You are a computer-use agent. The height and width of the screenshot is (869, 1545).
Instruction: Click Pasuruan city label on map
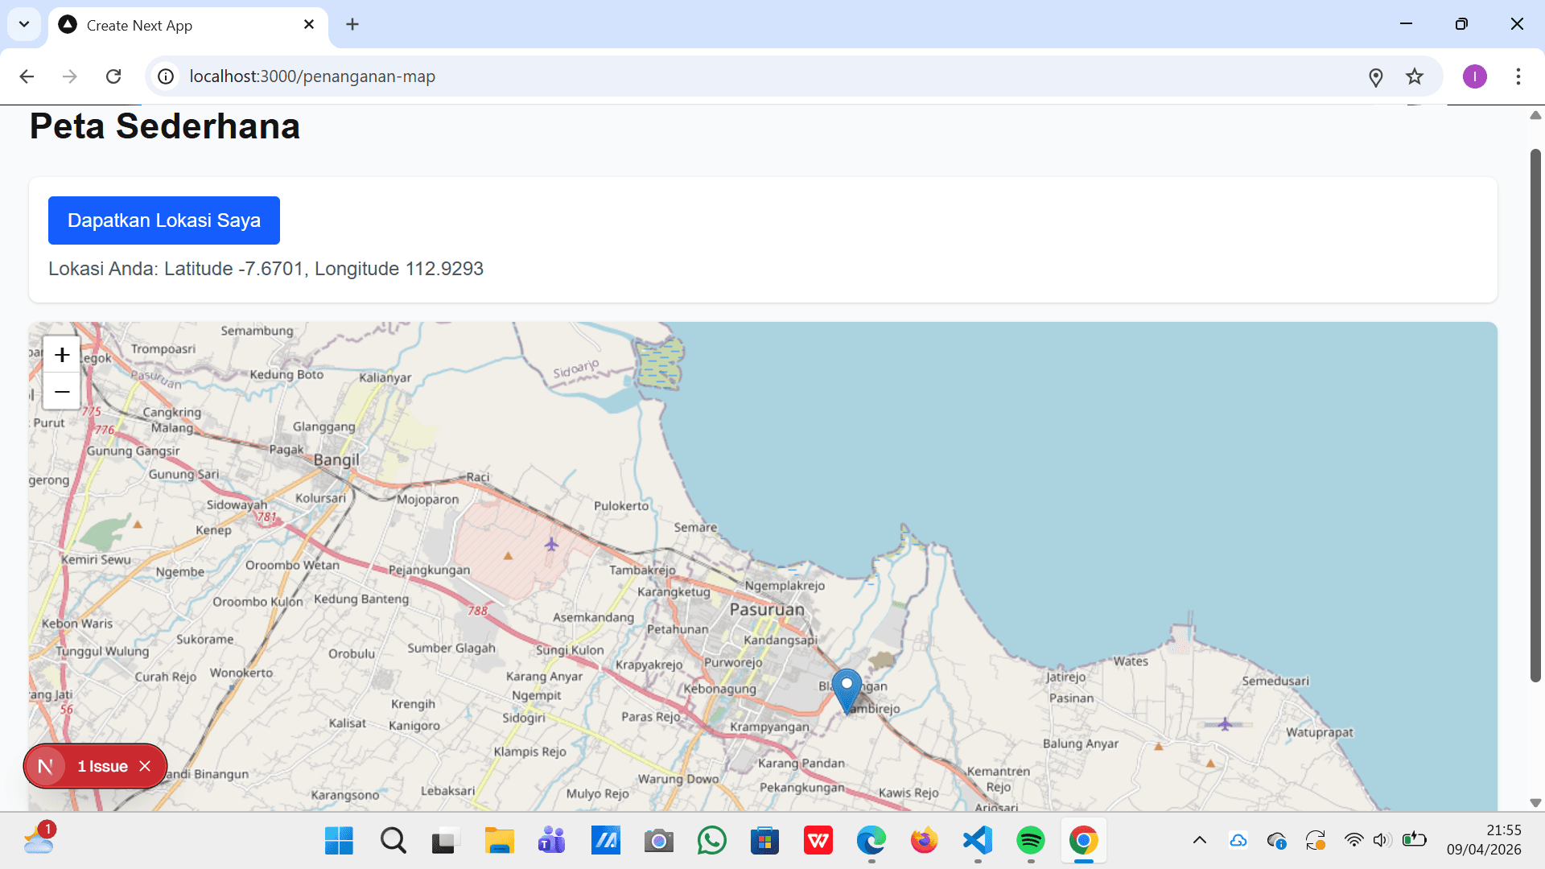point(767,610)
